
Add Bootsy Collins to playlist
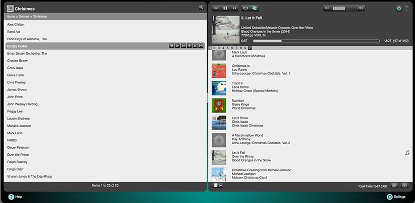[x=189, y=46]
